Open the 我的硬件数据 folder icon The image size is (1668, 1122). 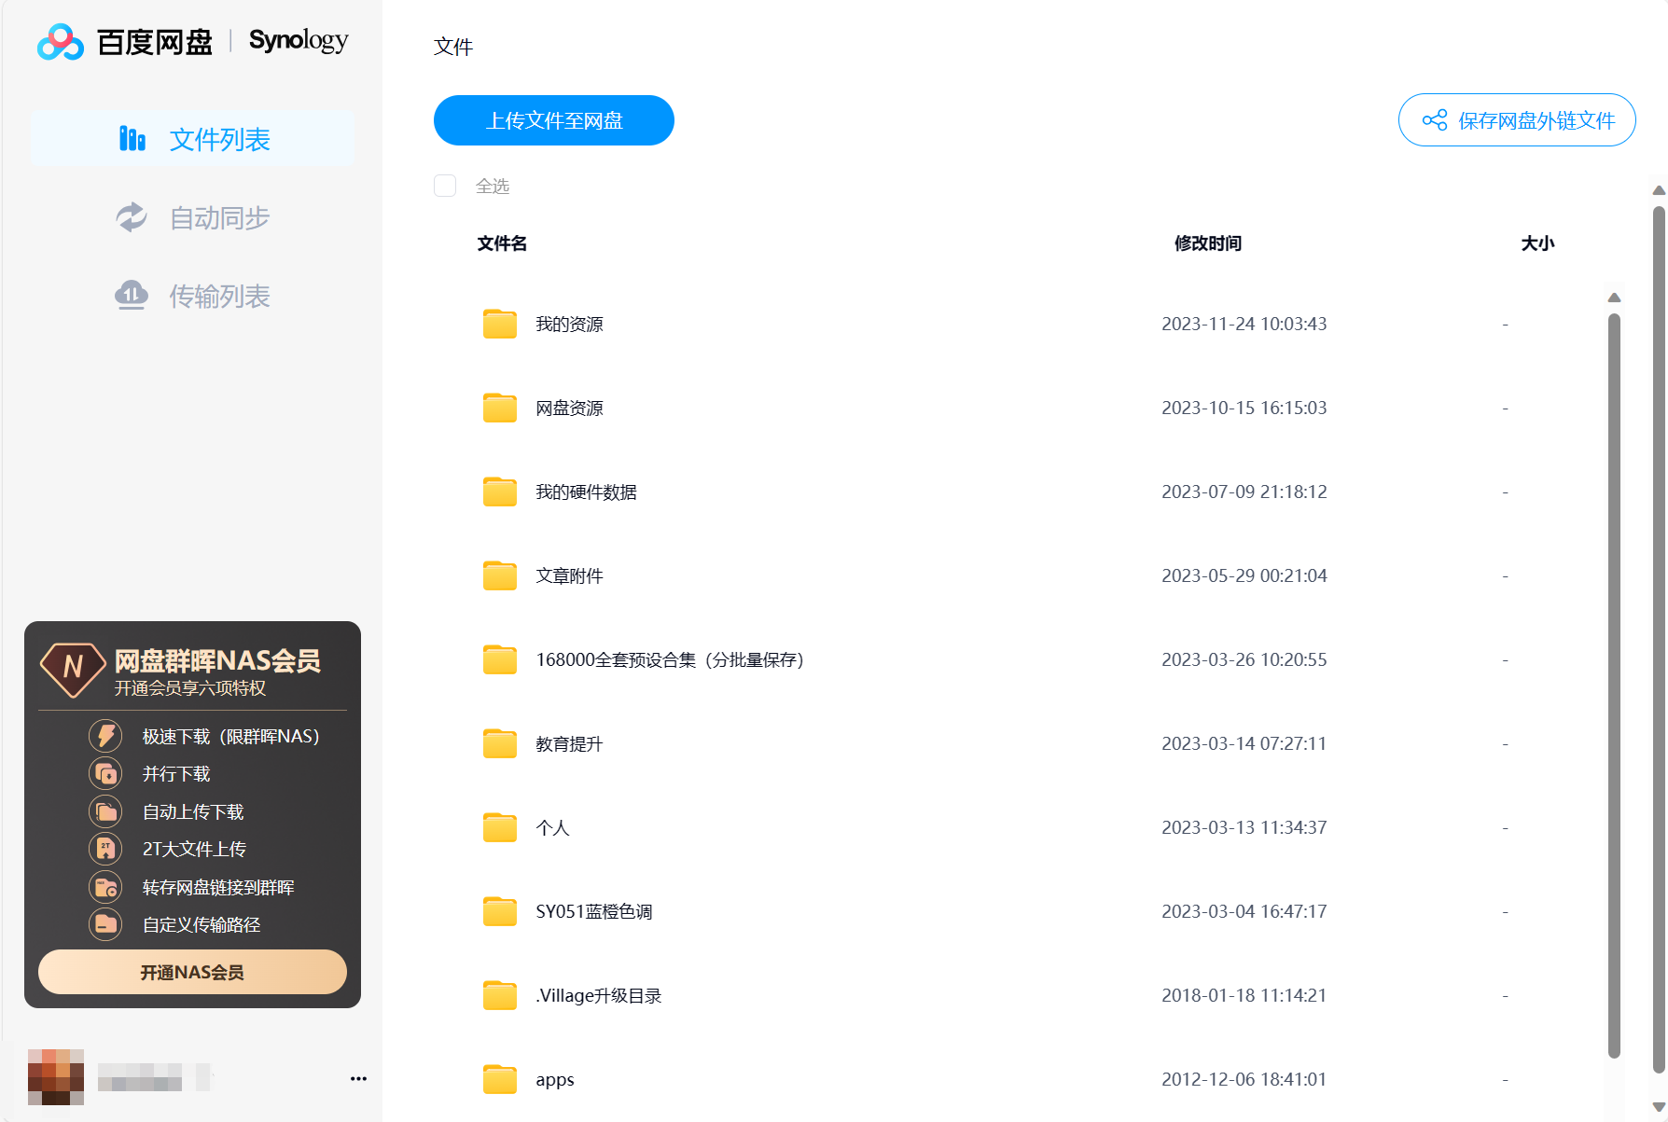[500, 492]
